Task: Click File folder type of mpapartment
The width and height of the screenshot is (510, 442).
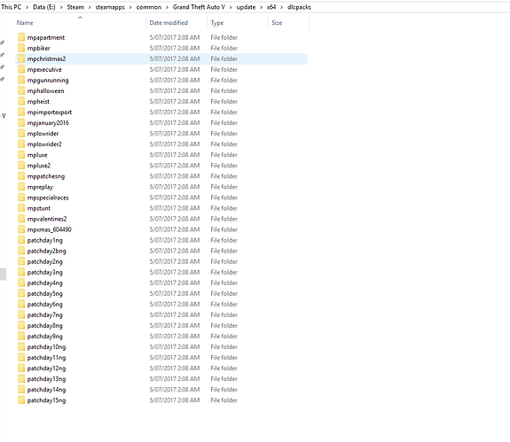Action: click(224, 37)
